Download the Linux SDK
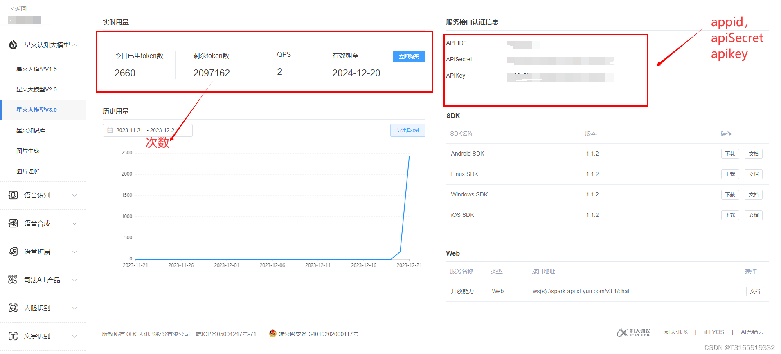 tap(730, 174)
